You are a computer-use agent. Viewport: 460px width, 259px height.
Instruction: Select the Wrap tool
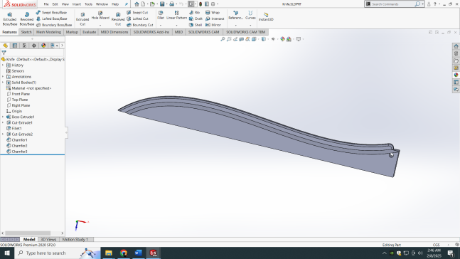[213, 13]
